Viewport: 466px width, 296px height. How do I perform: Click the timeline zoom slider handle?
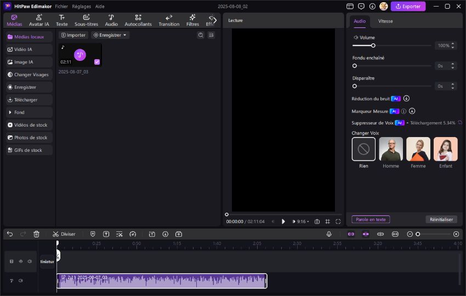pyautogui.click(x=418, y=234)
